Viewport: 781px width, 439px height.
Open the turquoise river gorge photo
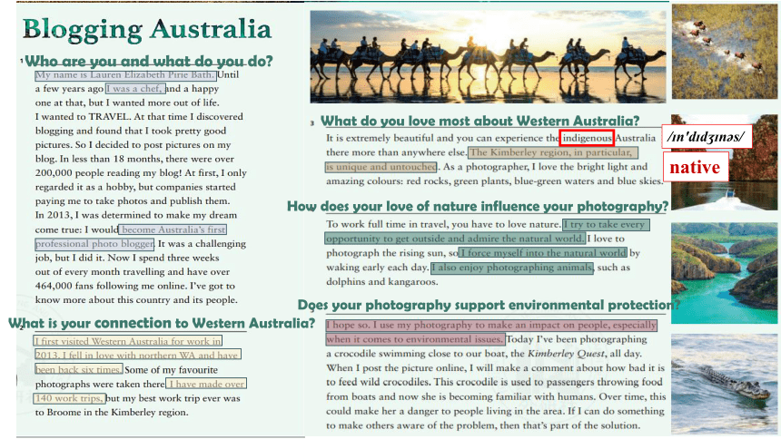[x=724, y=272]
